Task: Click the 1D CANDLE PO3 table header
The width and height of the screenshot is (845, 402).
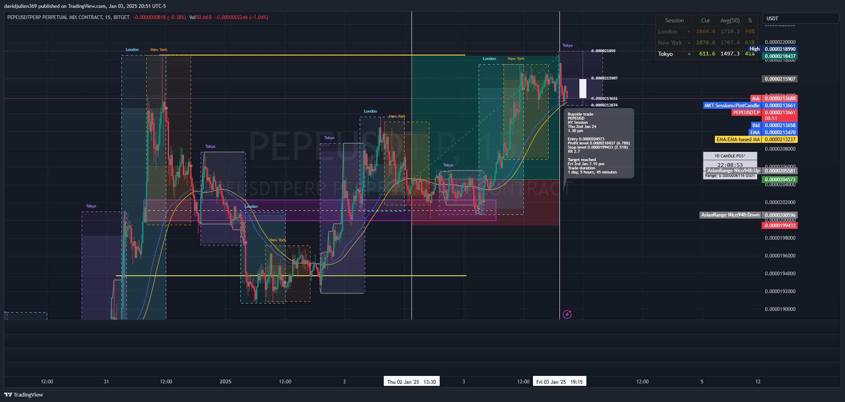Action: click(730, 156)
